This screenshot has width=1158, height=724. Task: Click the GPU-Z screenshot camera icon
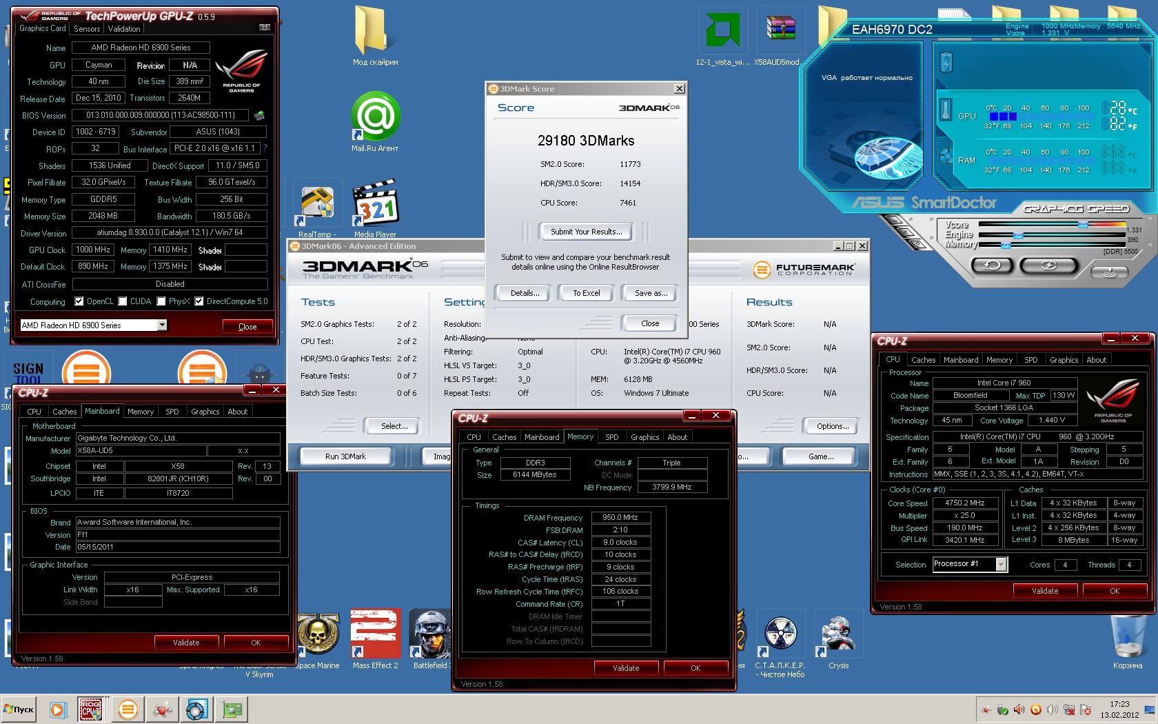coord(265,28)
